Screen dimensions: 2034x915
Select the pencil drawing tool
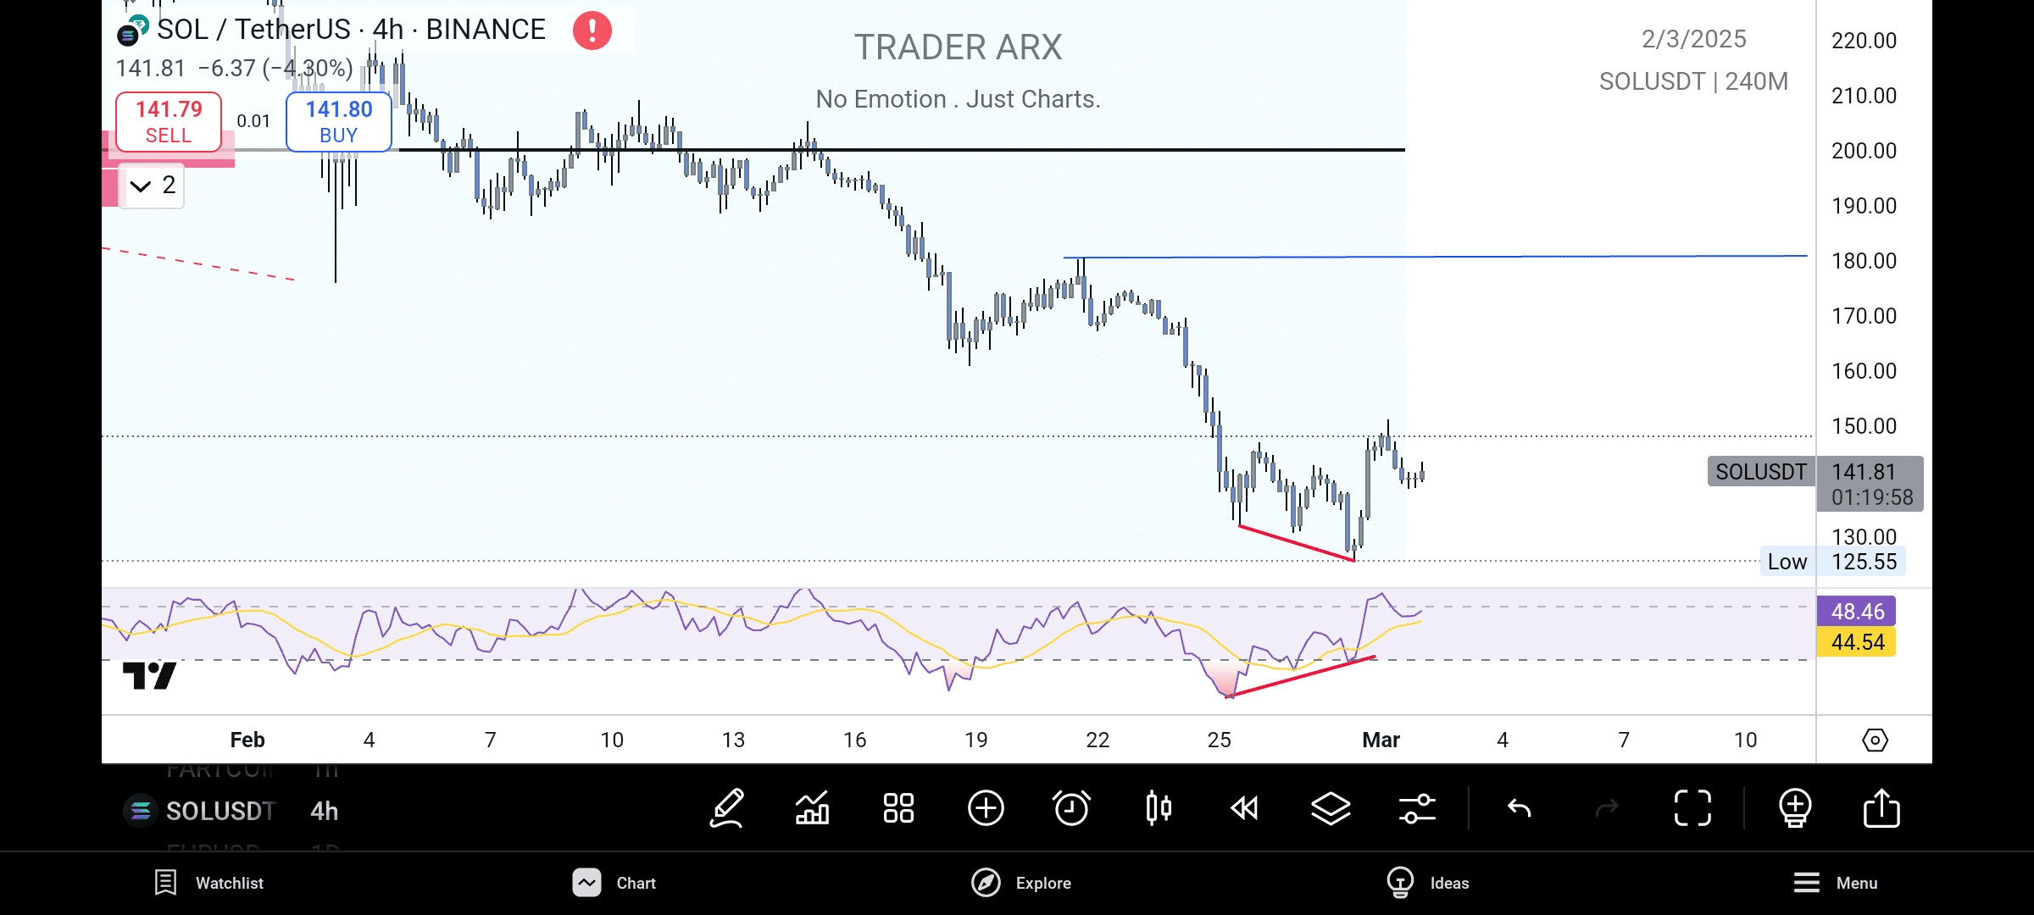727,808
